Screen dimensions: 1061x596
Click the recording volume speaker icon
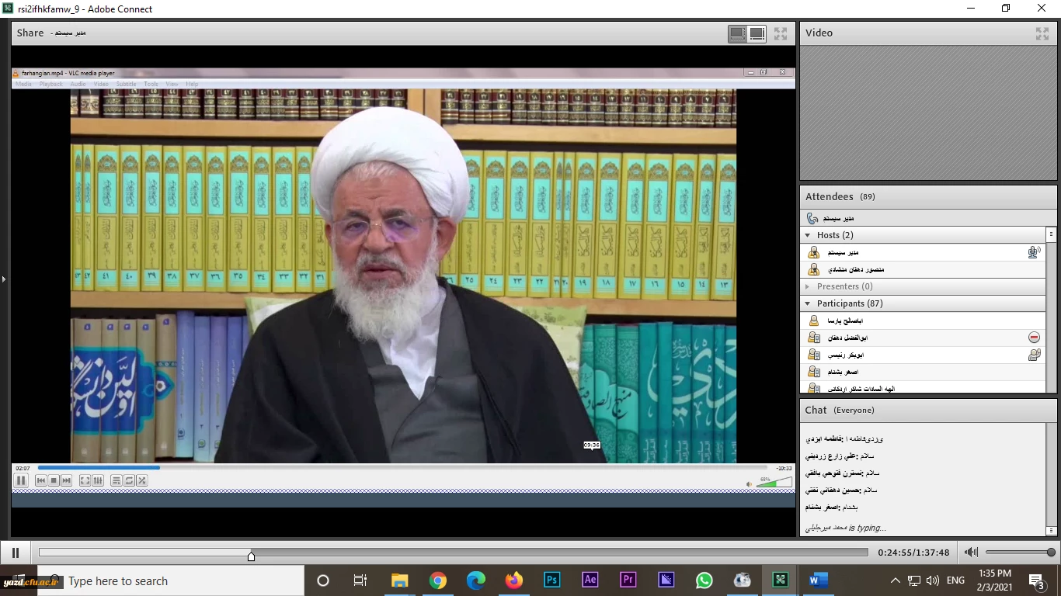pyautogui.click(x=971, y=553)
